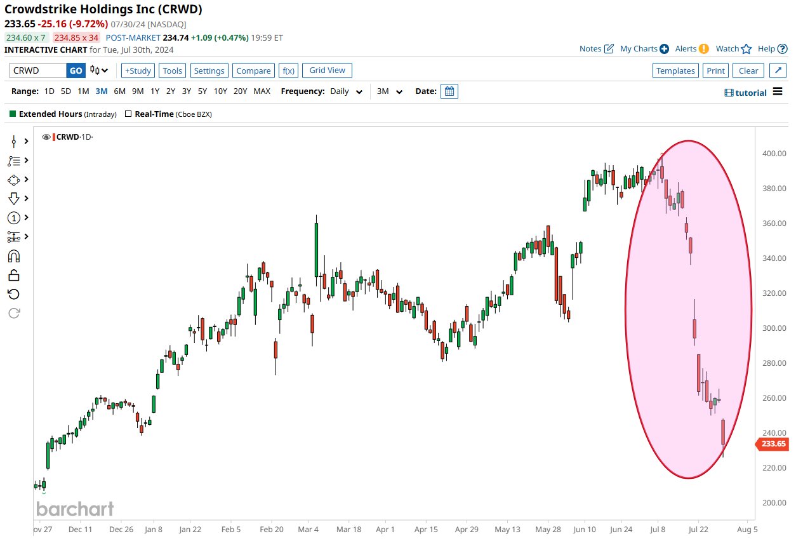This screenshot has width=796, height=548.
Task: Open the date picker calendar icon
Action: (449, 91)
